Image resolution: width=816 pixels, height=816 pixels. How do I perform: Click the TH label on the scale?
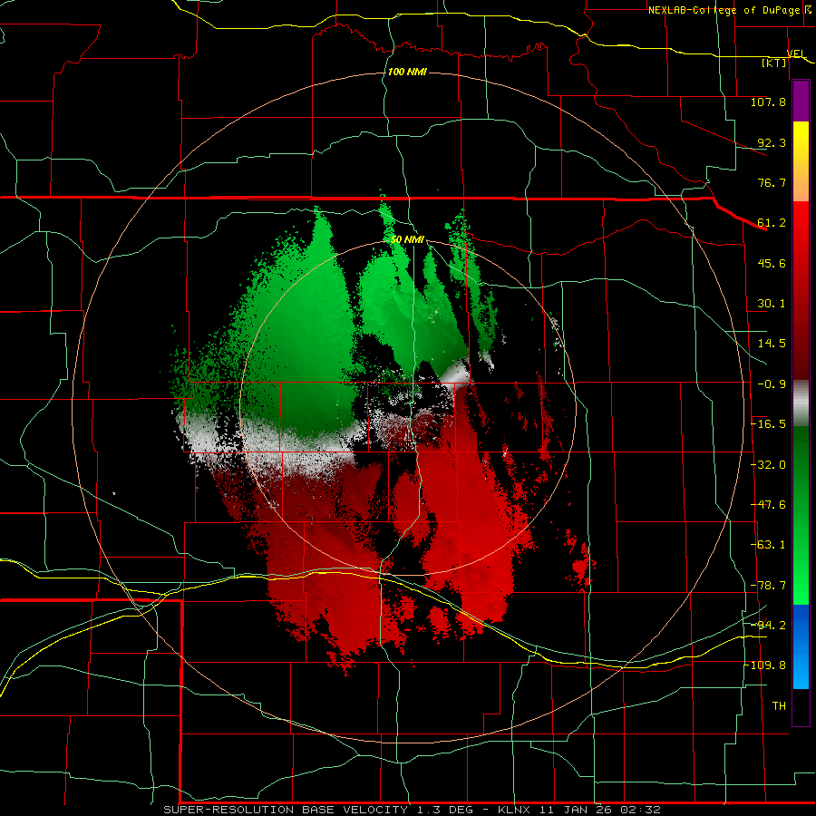pos(779,706)
